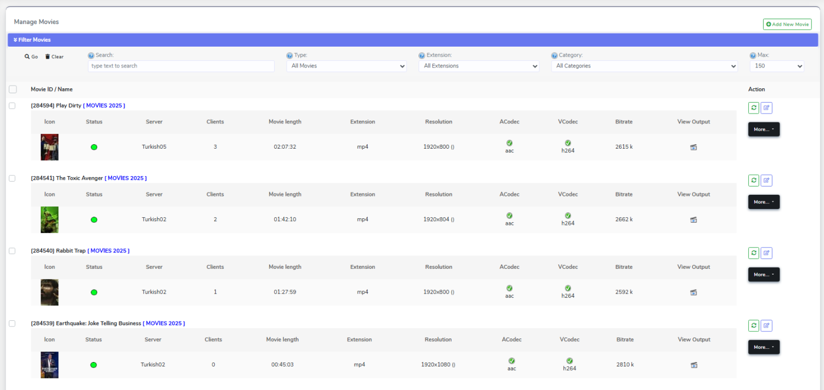Click the green status dot for Toxic Avenger

tap(94, 220)
